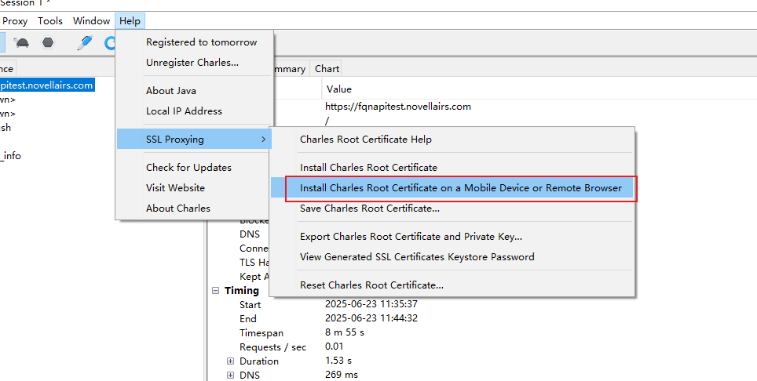
Task: Open the Window menu
Action: point(91,21)
